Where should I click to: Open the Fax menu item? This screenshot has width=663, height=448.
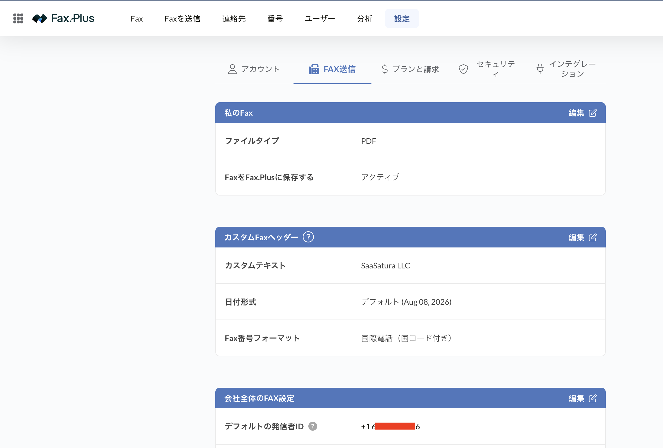click(x=137, y=19)
